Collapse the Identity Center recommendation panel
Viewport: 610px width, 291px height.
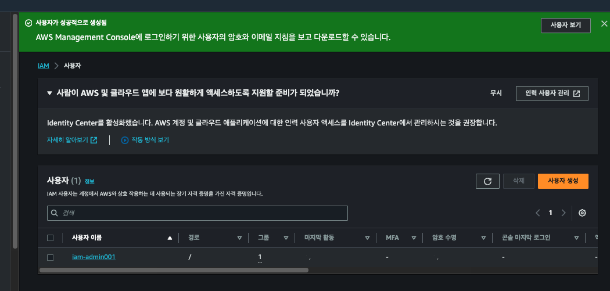(x=49, y=94)
